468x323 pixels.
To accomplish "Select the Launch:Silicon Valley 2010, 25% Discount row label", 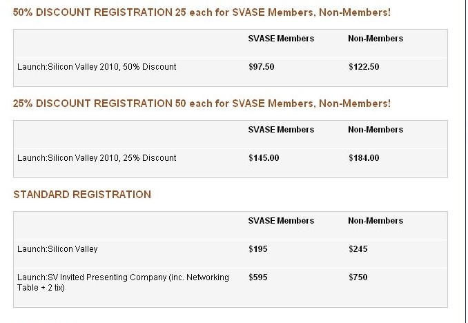I will [97, 158].
